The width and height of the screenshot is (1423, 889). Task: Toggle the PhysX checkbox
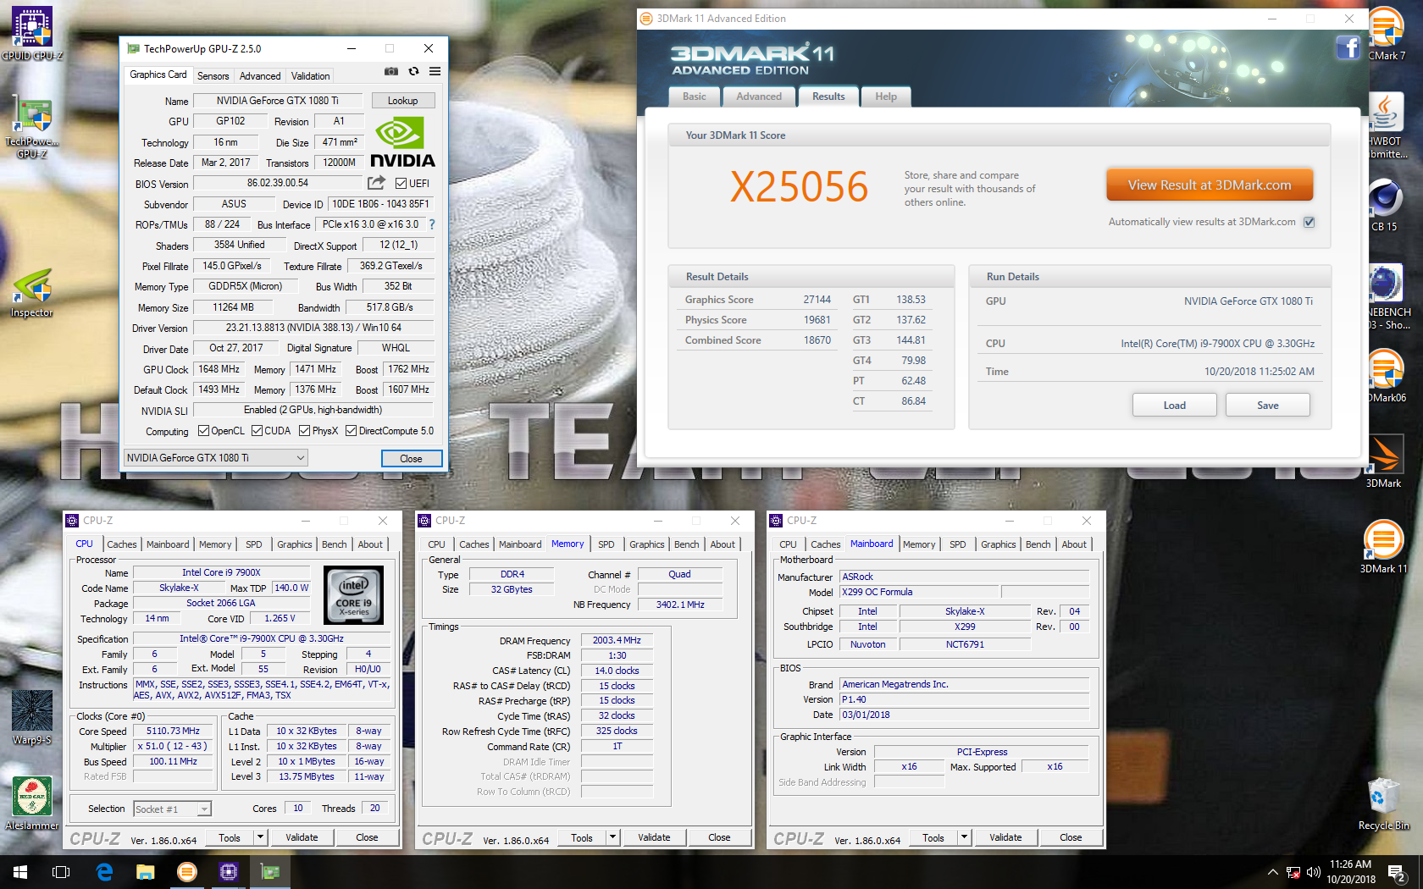[x=304, y=431]
